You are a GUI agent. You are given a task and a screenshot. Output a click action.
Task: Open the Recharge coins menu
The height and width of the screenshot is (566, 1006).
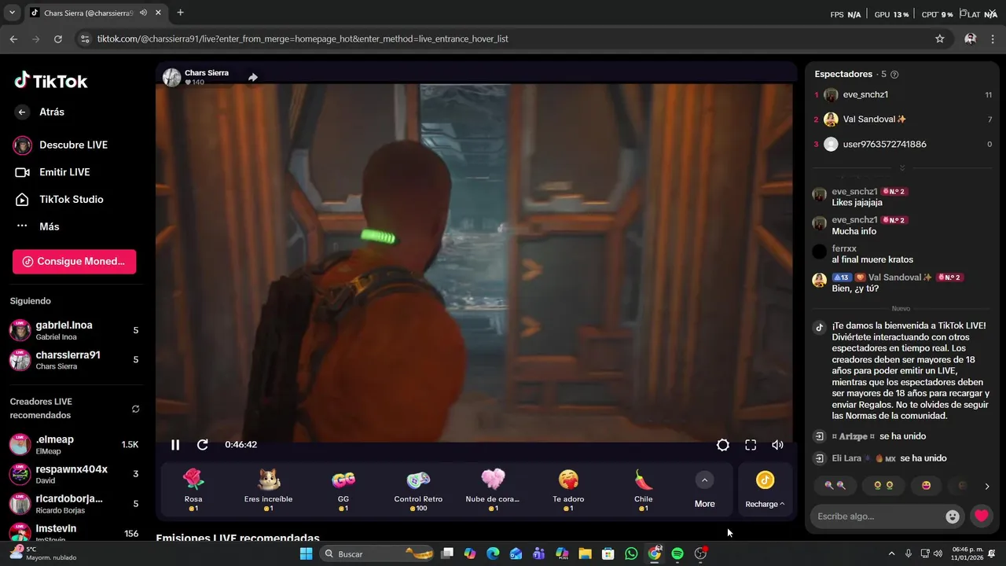pyautogui.click(x=765, y=490)
